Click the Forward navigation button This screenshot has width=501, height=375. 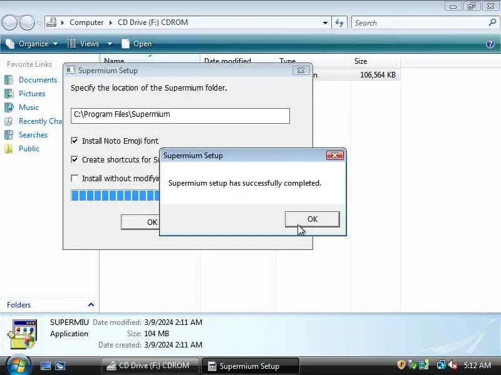click(27, 22)
